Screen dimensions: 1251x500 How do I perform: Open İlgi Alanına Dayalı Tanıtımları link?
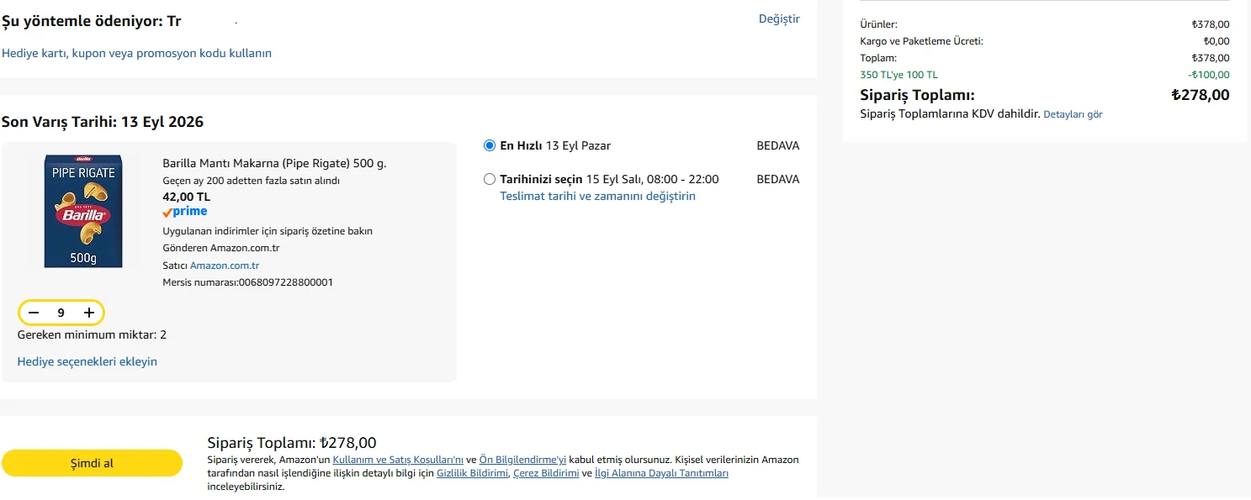click(661, 473)
